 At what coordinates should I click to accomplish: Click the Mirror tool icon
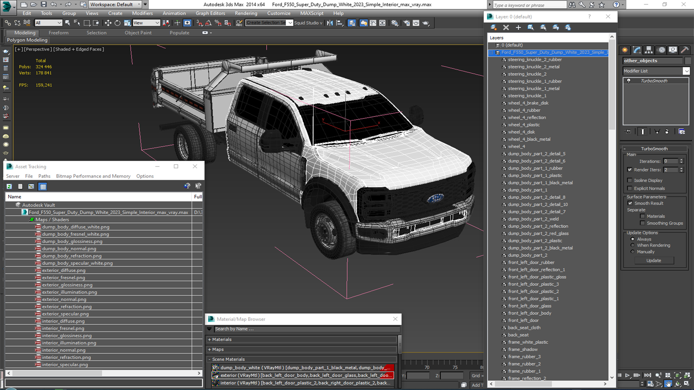click(x=330, y=23)
